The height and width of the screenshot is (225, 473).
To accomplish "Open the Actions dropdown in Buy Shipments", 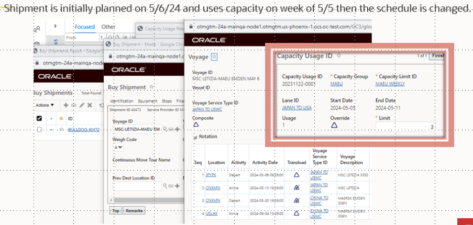I will pyautogui.click(x=45, y=105).
